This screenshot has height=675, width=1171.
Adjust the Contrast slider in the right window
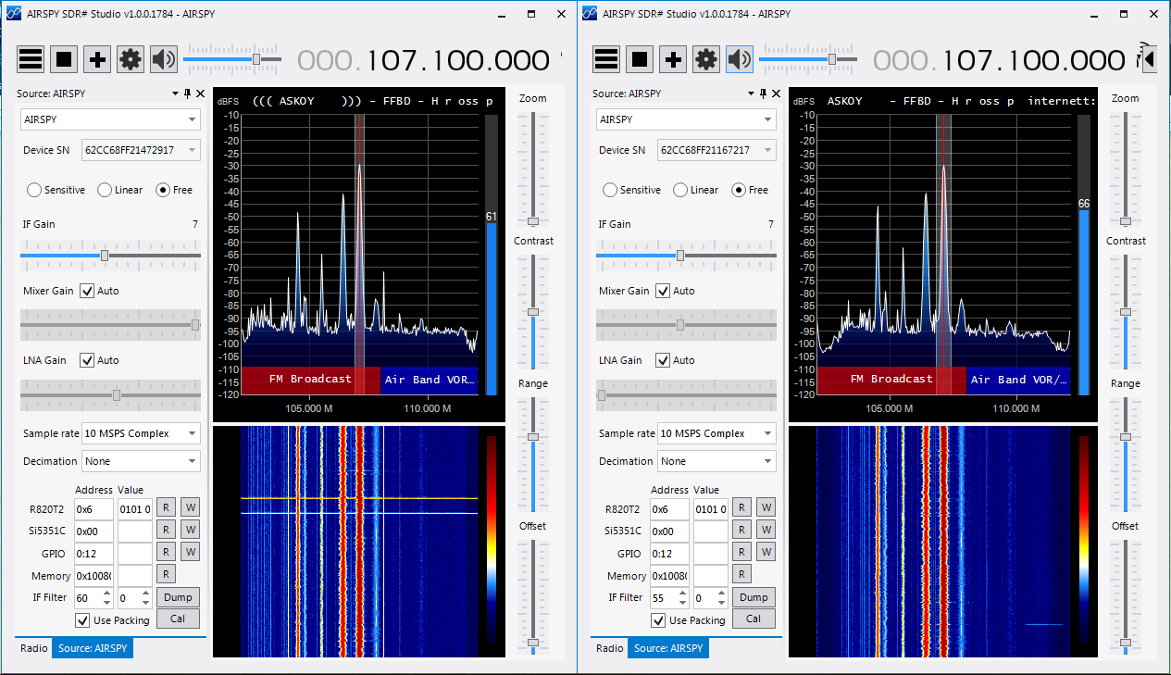(x=1126, y=310)
